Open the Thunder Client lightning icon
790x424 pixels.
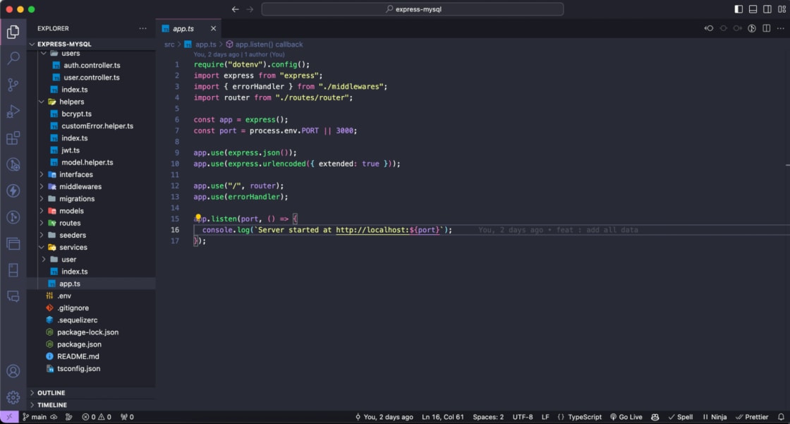point(13,190)
